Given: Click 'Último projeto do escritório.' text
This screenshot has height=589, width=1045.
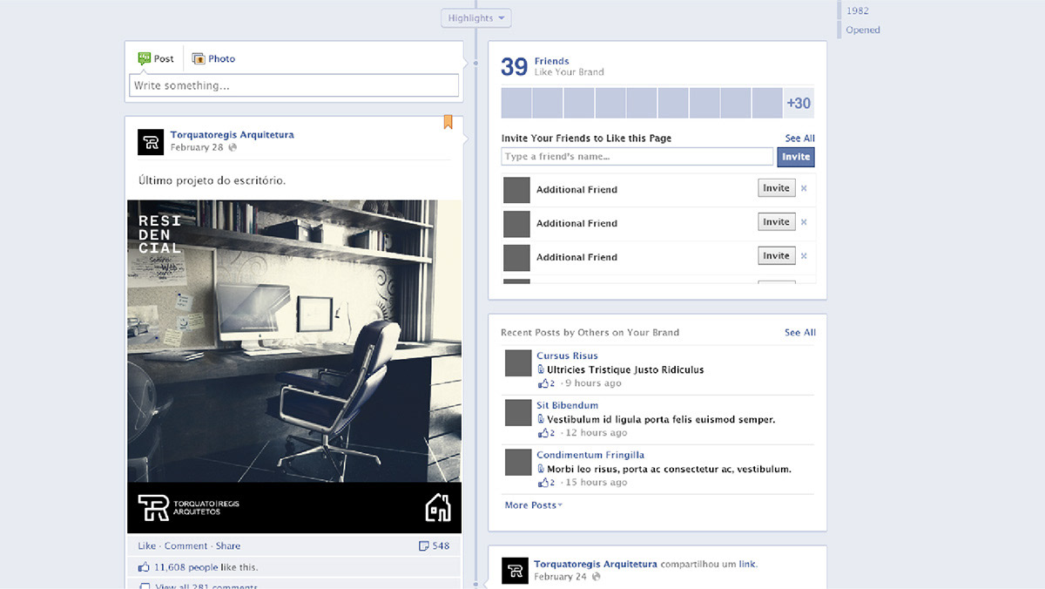Looking at the screenshot, I should click(x=212, y=180).
